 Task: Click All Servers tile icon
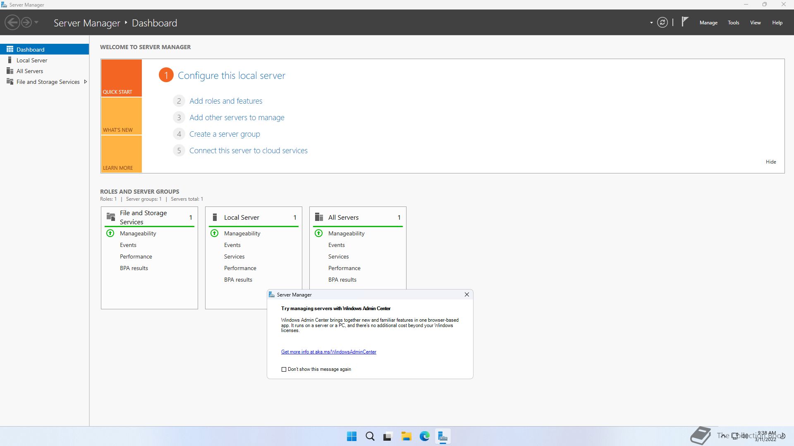point(319,217)
